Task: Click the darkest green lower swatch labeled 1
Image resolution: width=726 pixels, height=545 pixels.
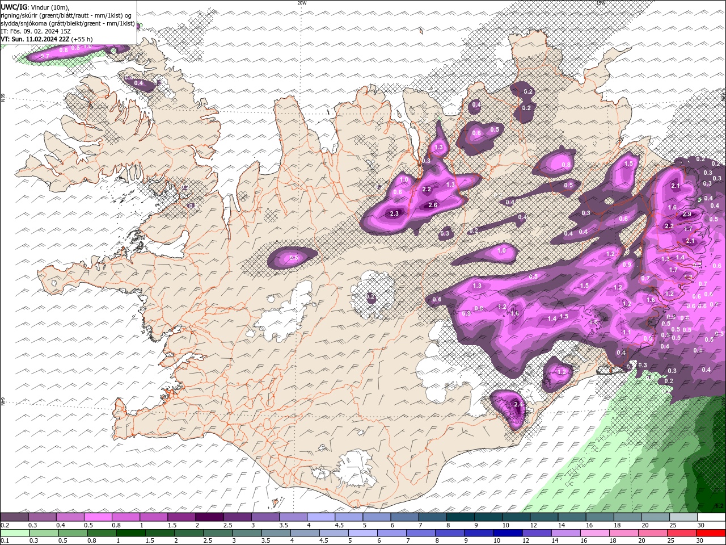Action: tap(130, 533)
